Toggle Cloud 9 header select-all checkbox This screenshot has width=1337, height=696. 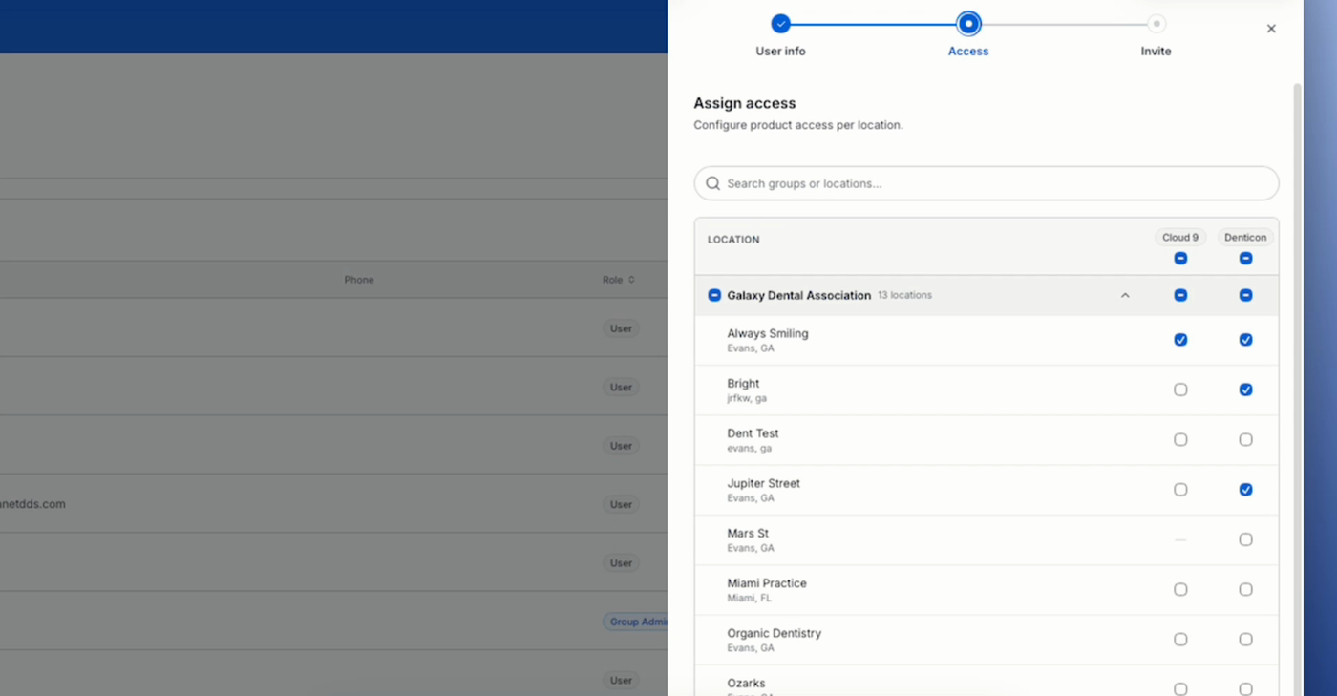[1180, 259]
